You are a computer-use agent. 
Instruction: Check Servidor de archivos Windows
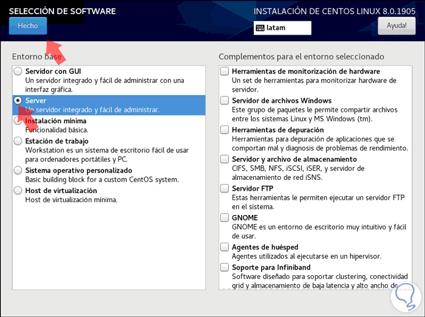225,101
